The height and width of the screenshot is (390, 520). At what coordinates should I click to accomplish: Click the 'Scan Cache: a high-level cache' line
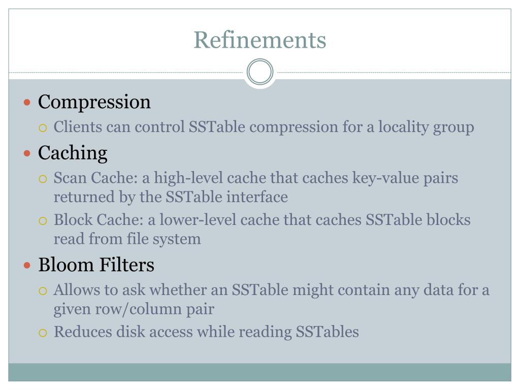(x=256, y=178)
